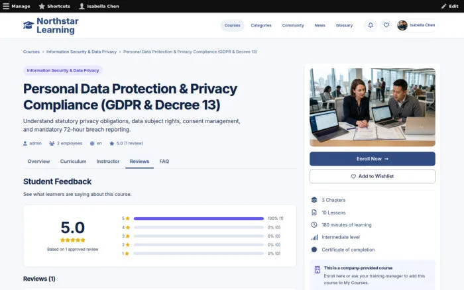The height and width of the screenshot is (290, 464).
Task: Click the clock duration icon
Action: [x=314, y=224]
